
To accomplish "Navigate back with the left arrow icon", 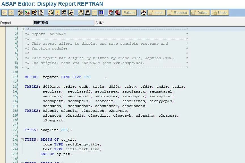I will pos(4,12).
